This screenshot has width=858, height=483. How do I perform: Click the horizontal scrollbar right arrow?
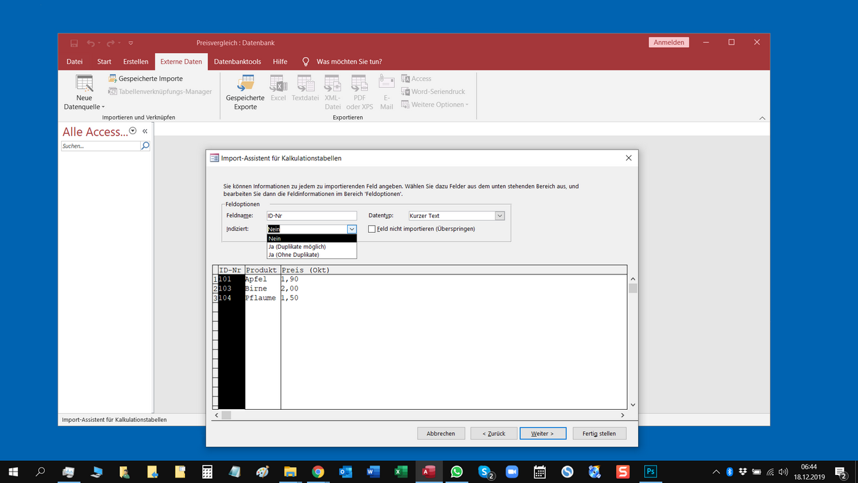point(623,415)
